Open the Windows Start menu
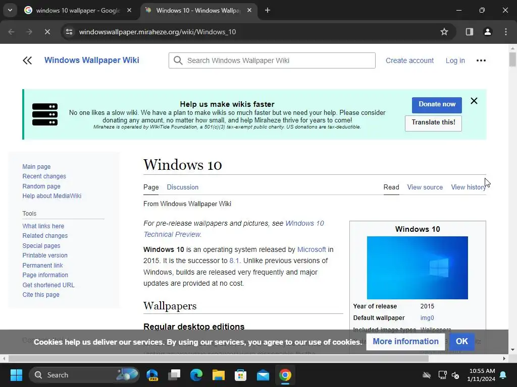 coord(16,375)
